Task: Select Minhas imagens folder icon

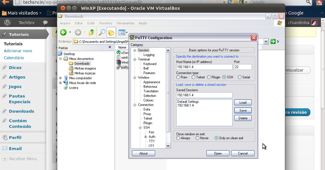Action: pos(71,68)
